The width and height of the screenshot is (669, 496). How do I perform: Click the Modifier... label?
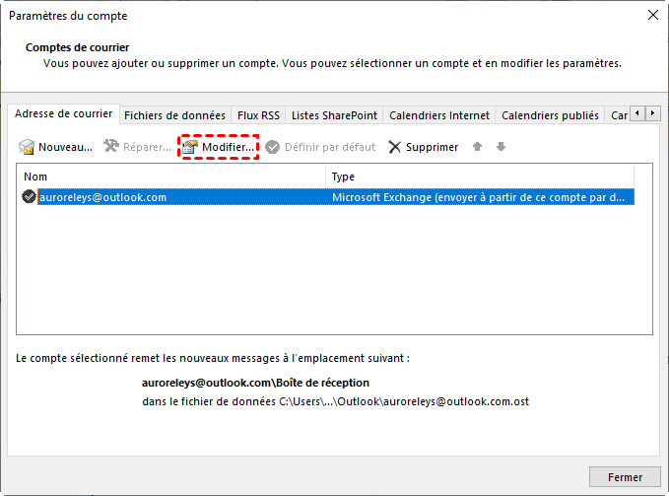(x=228, y=147)
